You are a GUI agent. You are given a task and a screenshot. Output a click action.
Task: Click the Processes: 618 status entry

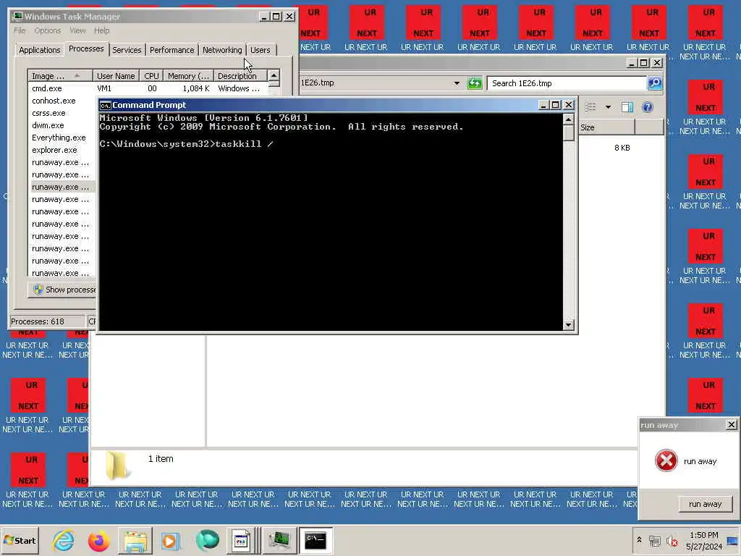pyautogui.click(x=46, y=321)
